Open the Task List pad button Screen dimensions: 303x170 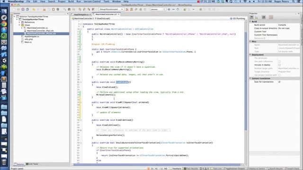[x=216, y=169]
